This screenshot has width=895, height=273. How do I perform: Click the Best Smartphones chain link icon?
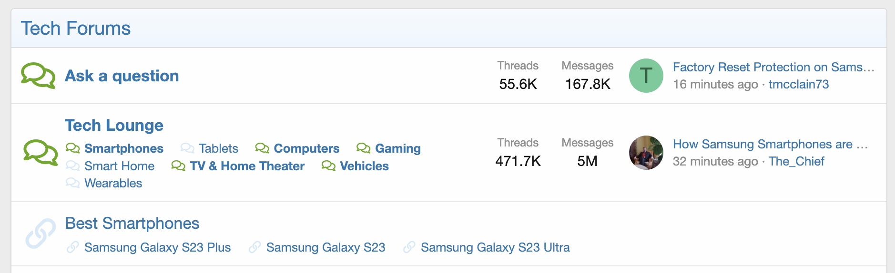point(41,234)
